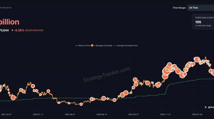Image resolution: width=214 pixels, height=119 pixels.
Task: Click the orange Strategy Purchase legend marker
Action: [92, 46]
